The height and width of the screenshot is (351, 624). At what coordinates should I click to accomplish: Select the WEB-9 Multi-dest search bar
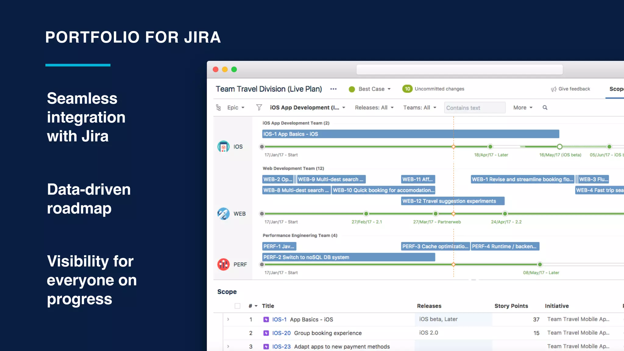point(331,179)
